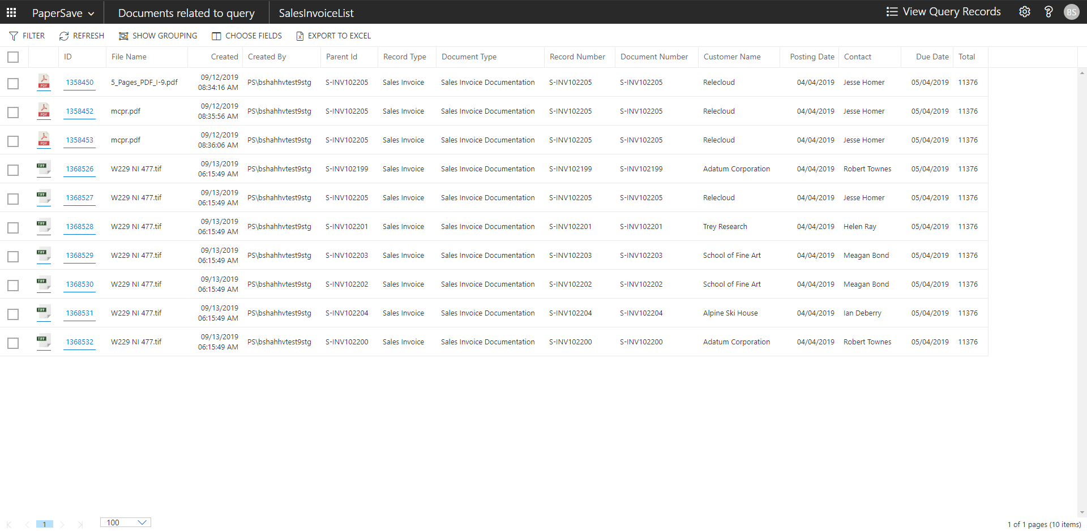Click Show Grouping in the toolbar
This screenshot has width=1087, height=531.
[158, 36]
